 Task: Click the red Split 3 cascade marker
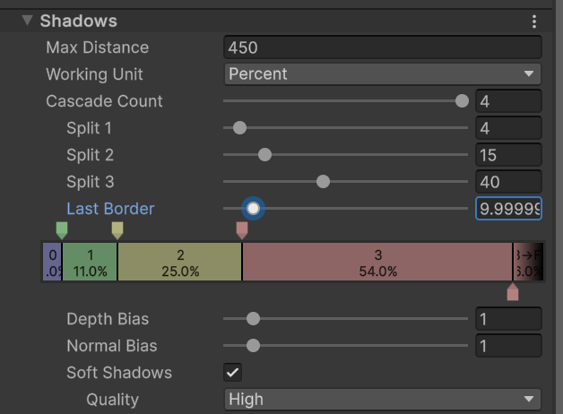pos(242,230)
